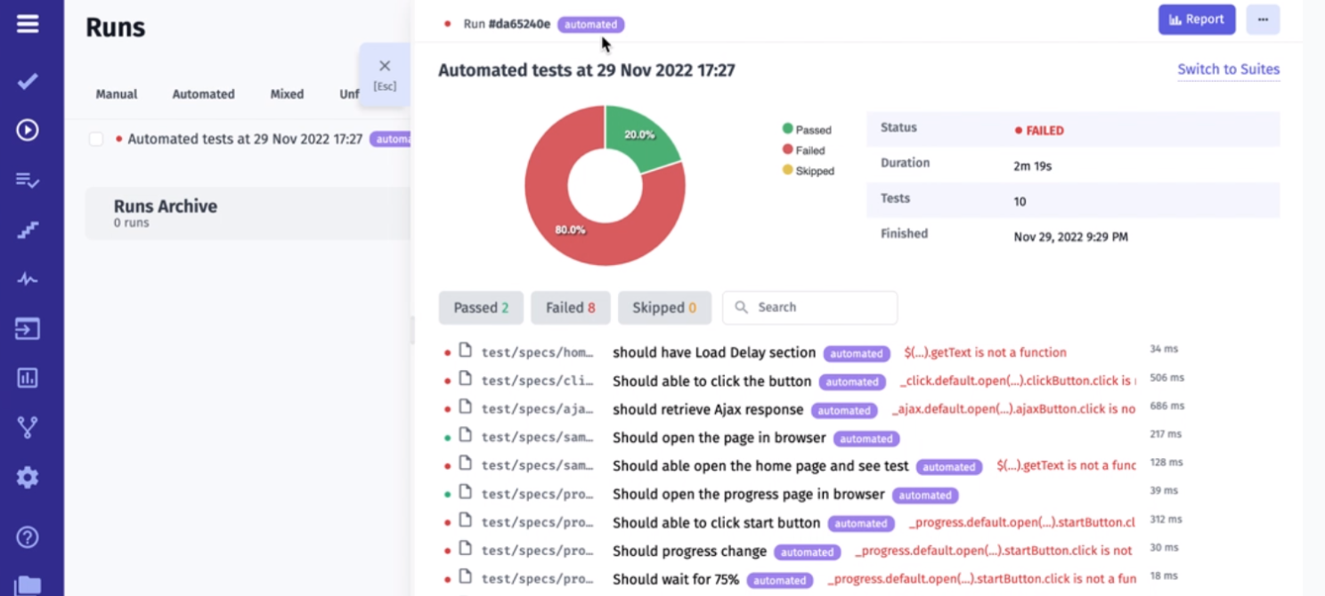The height and width of the screenshot is (596, 1325).
Task: Toggle the Passed 2 filter
Action: point(481,307)
